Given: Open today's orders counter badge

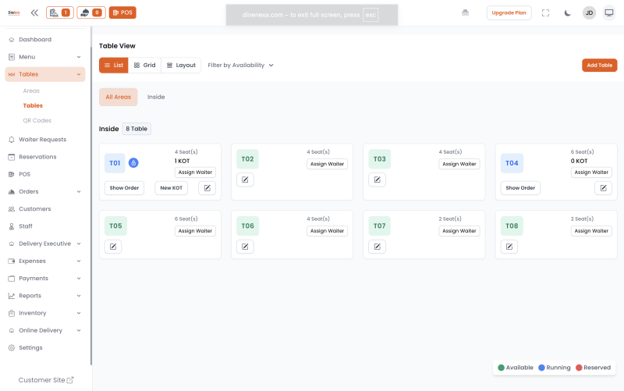Looking at the screenshot, I should [x=60, y=12].
